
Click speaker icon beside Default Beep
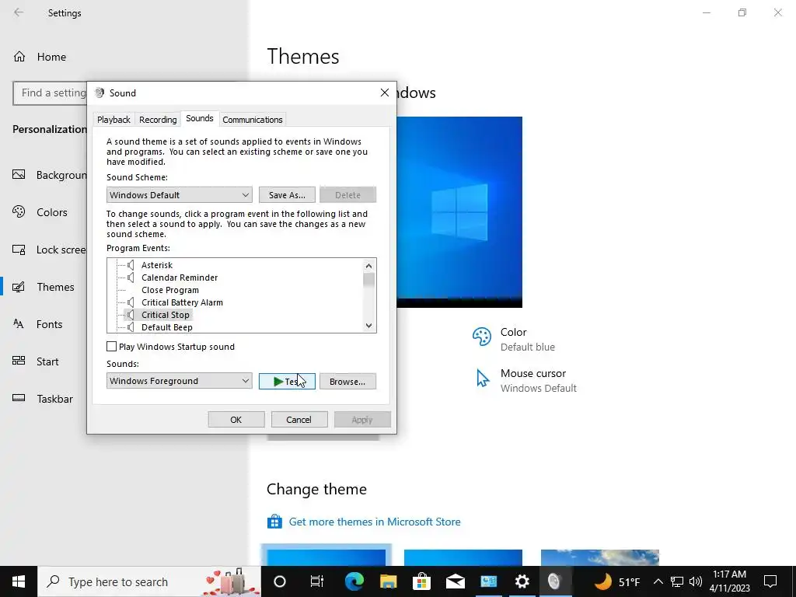coord(131,327)
